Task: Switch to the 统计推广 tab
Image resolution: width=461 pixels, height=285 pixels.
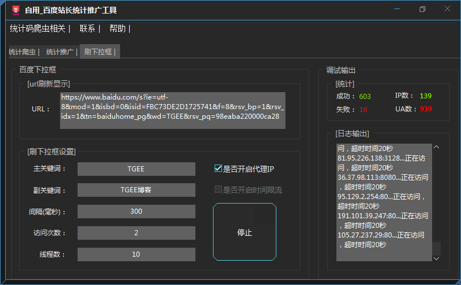Action: tap(60, 52)
